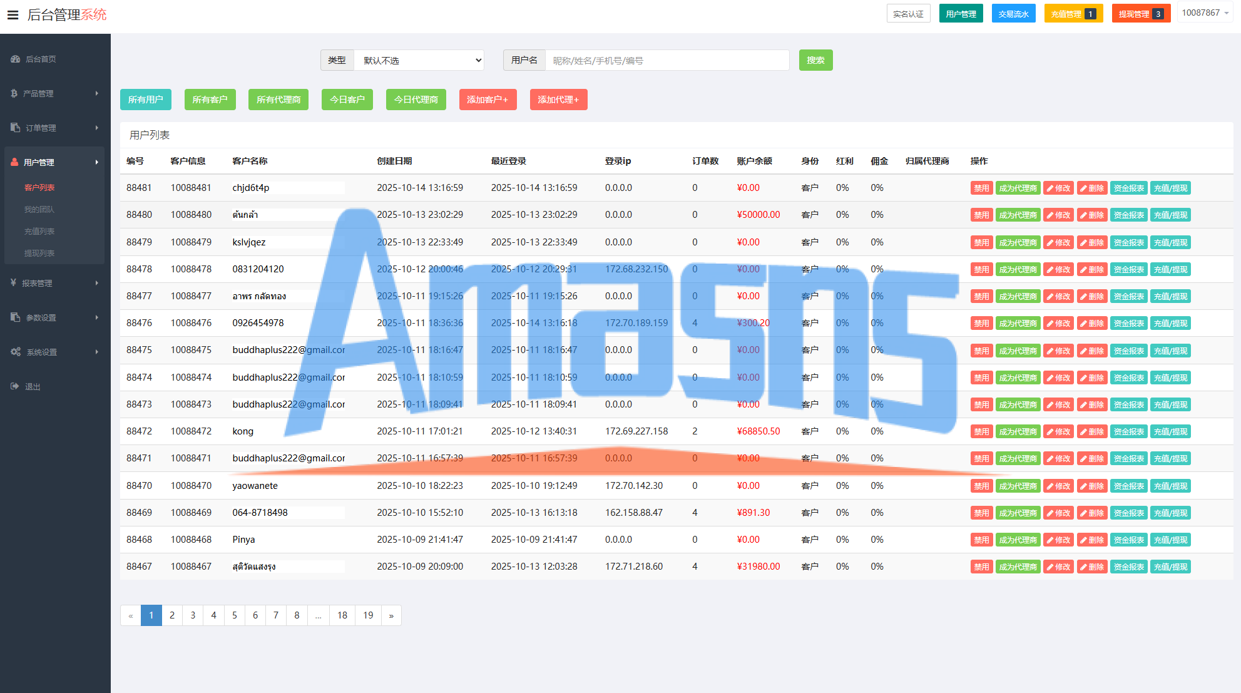Open the 10087867 account dropdown

(1205, 13)
